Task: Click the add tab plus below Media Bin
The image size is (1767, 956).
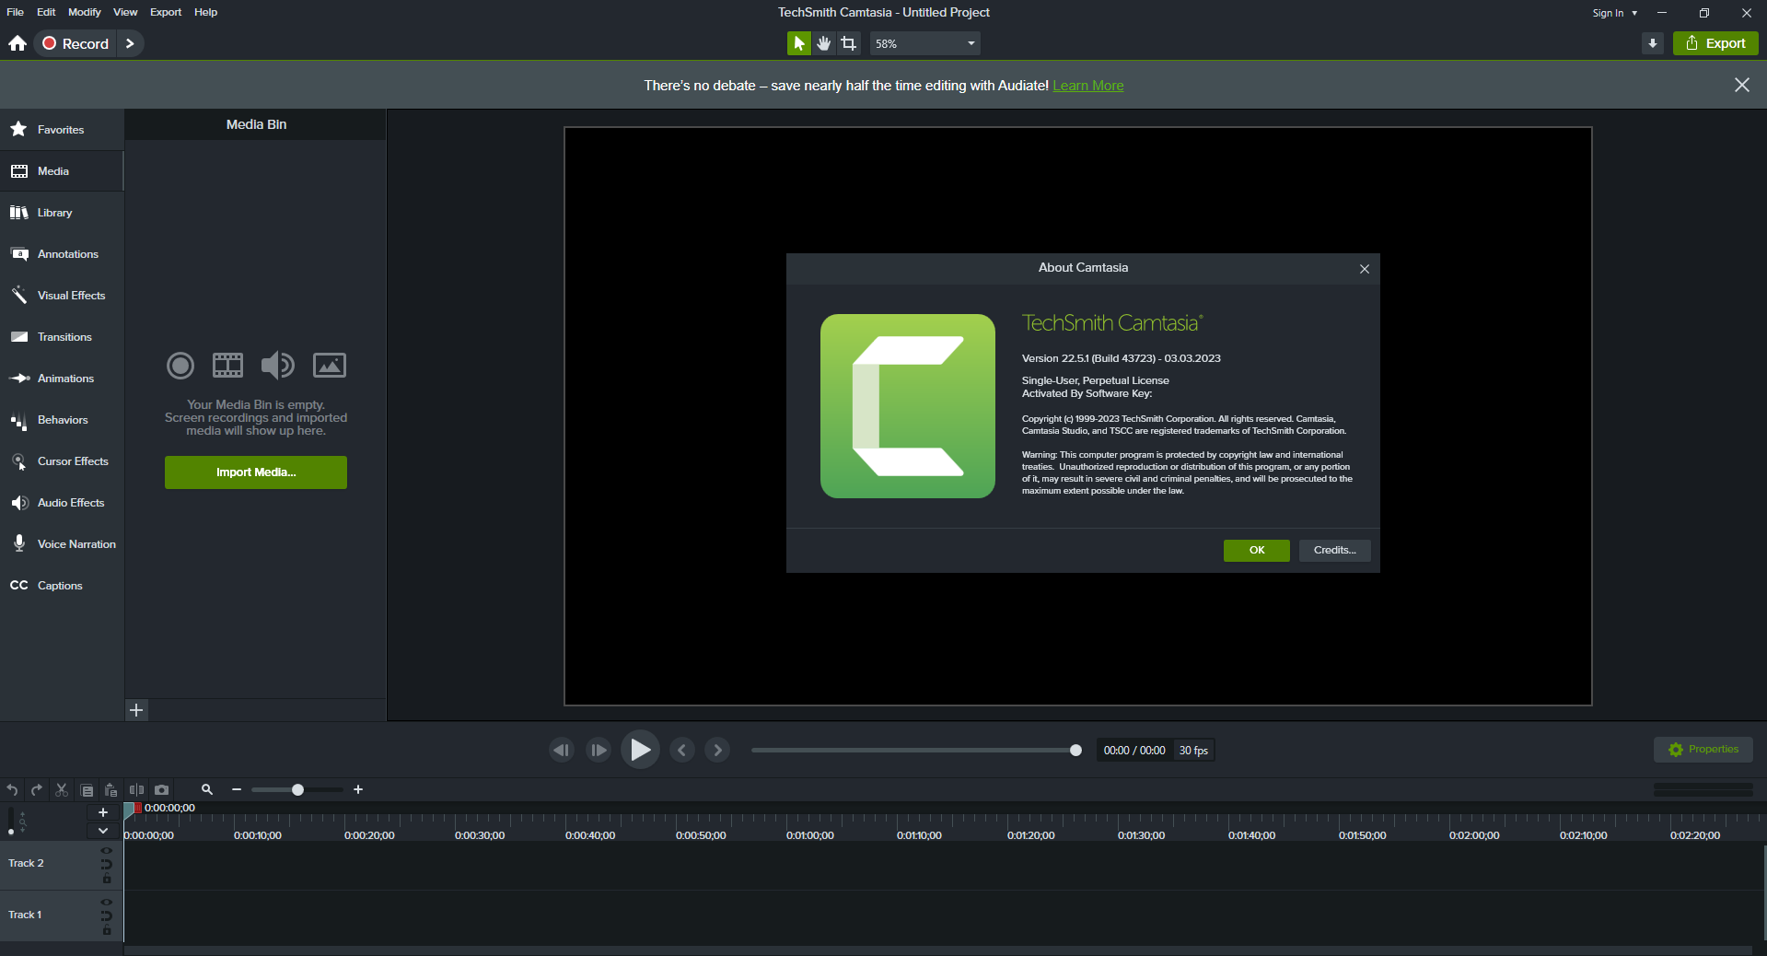Action: (x=136, y=710)
